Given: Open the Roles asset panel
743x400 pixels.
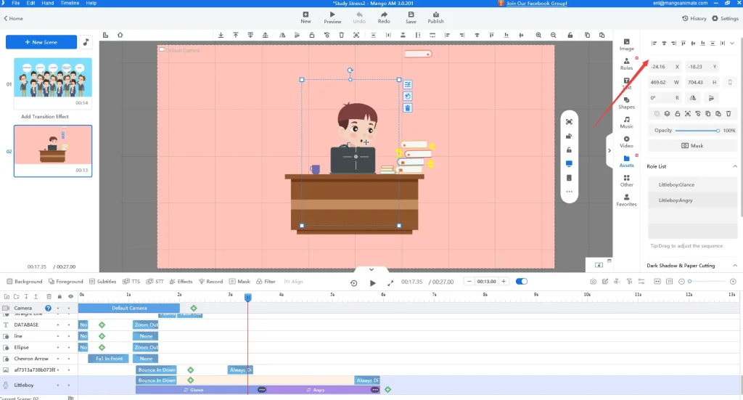Looking at the screenshot, I should [626, 63].
